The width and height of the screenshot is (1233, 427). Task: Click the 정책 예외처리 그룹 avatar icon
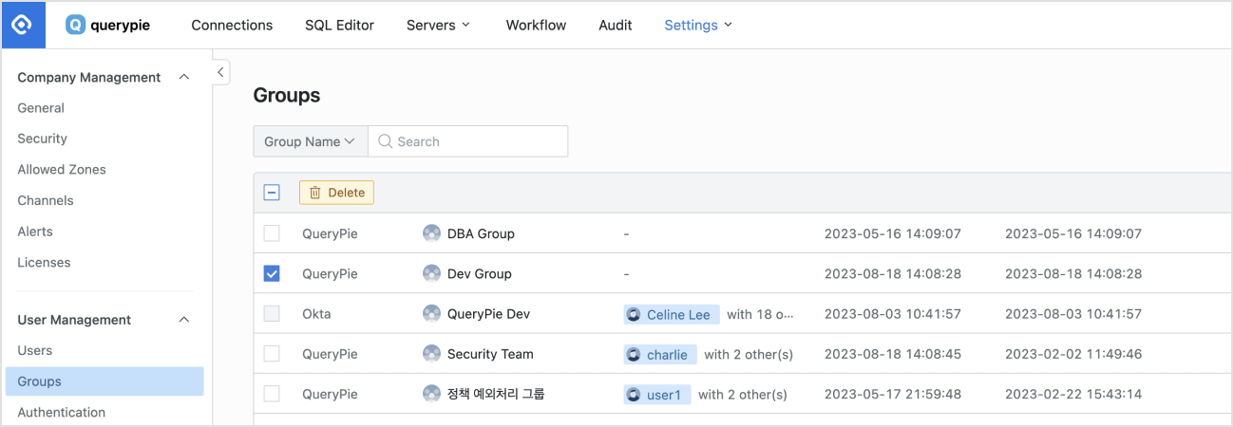[431, 394]
